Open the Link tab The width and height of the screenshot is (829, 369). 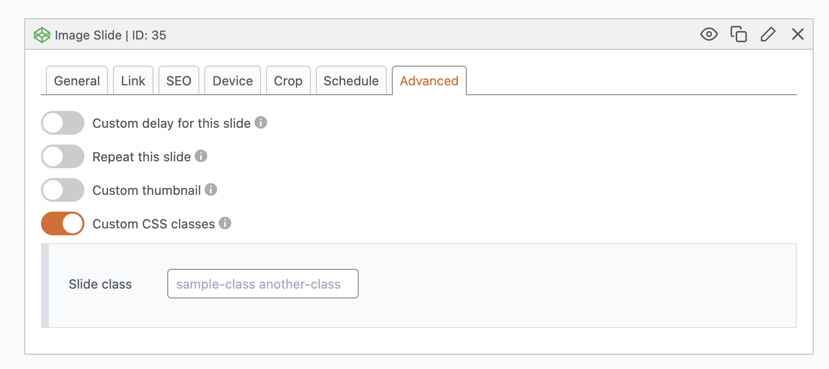tap(133, 81)
